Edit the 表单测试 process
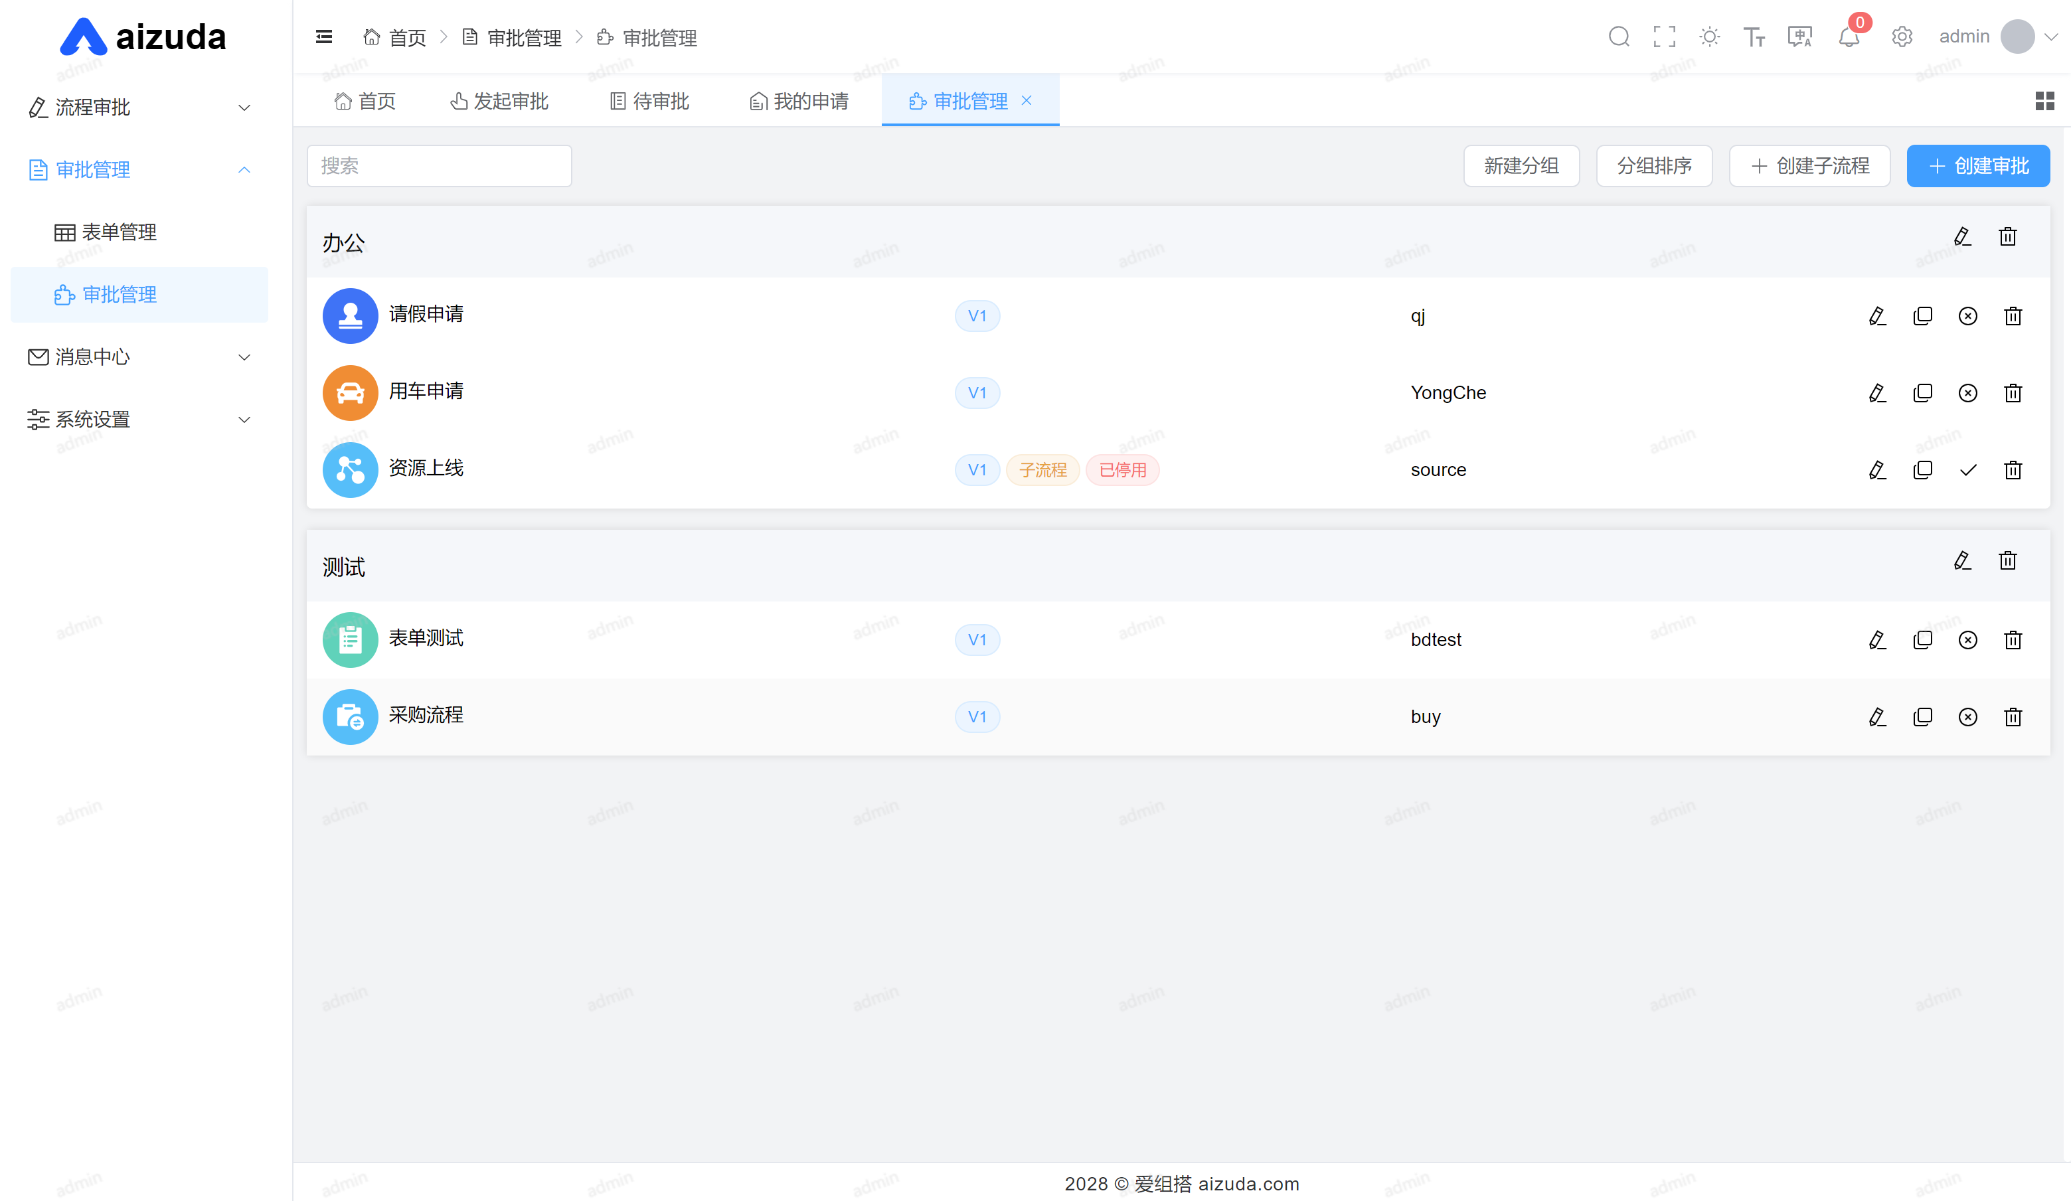The width and height of the screenshot is (2071, 1201). click(x=1877, y=640)
